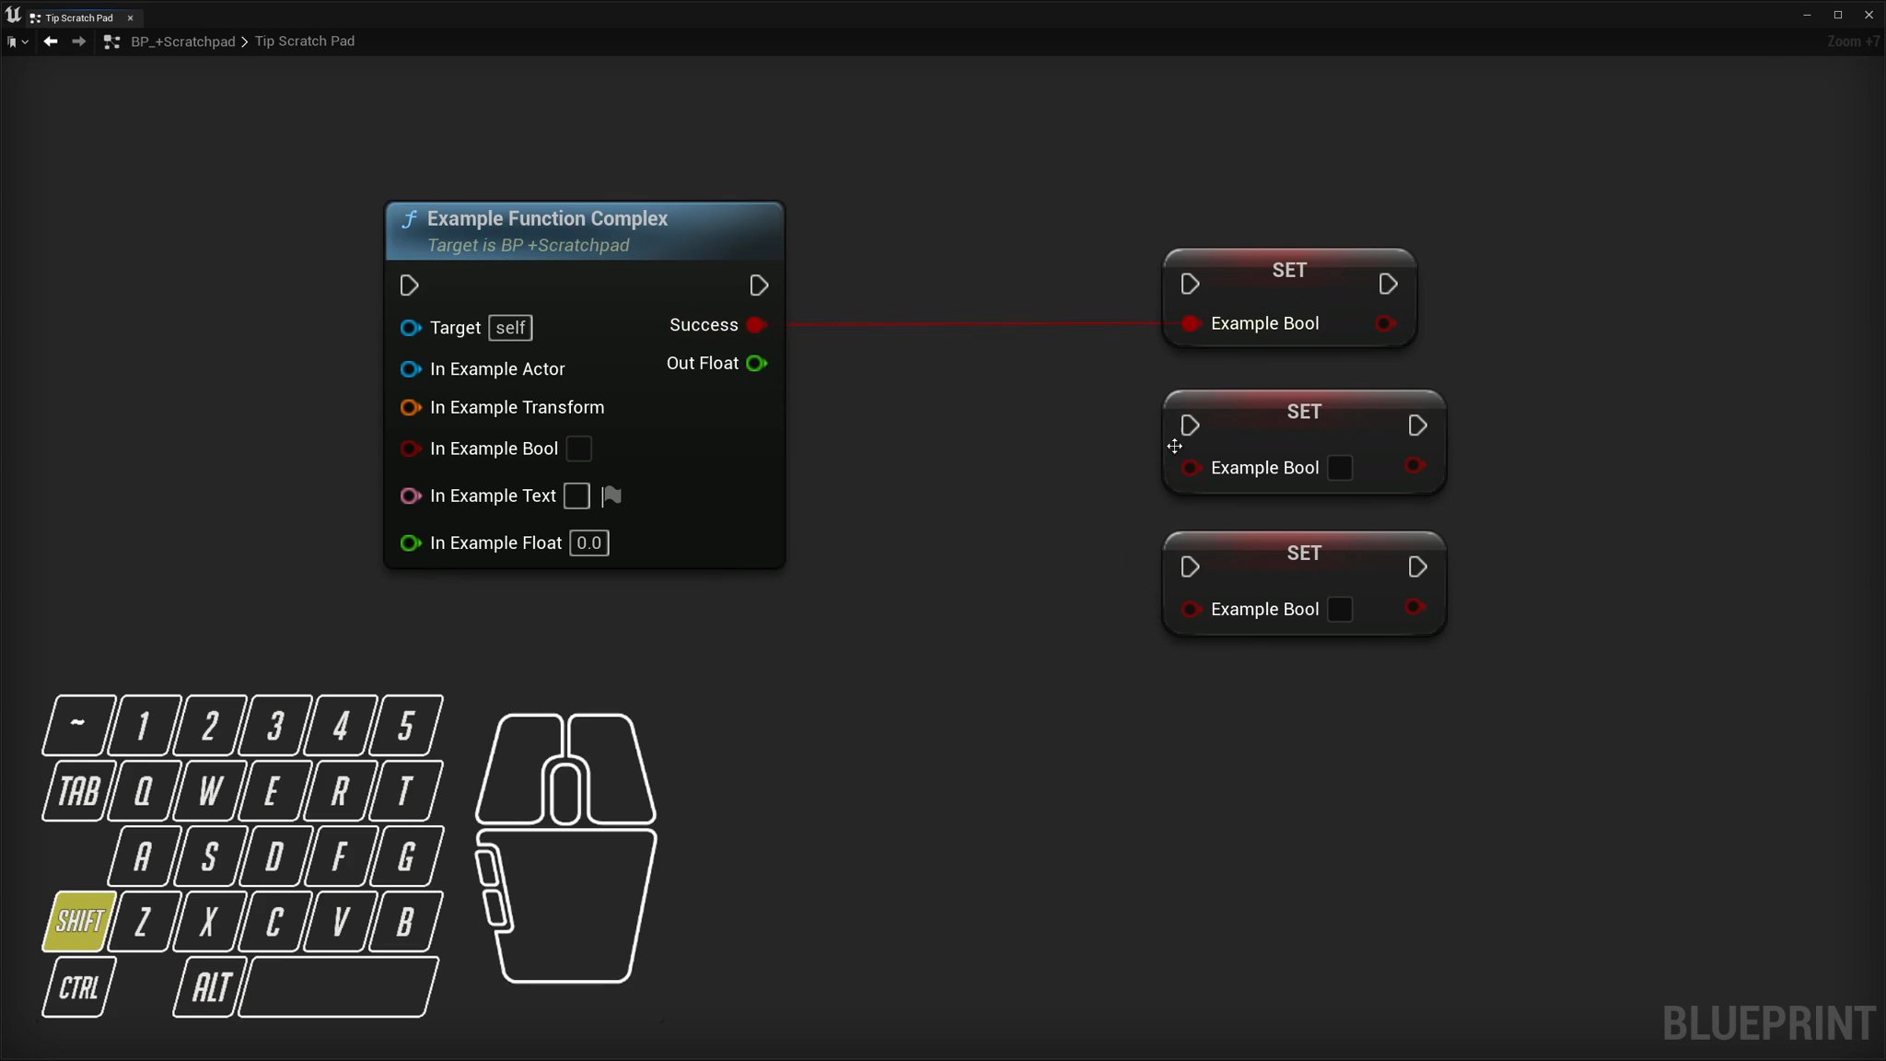This screenshot has height=1061, width=1886.
Task: Click the In Example Float value field
Action: tap(588, 543)
